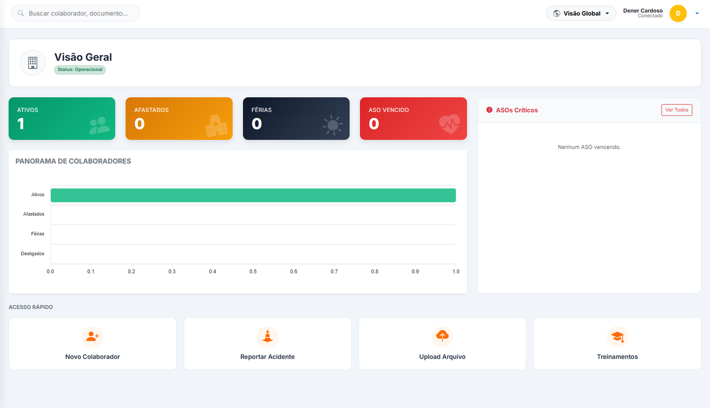
Task: Click the Panorama de Colaboradores heading
Action: click(x=73, y=161)
